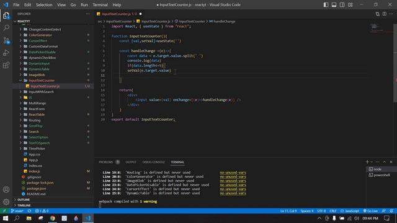Image resolution: width=397 pixels, height=223 pixels.
Task: Open the Manage gear icon
Action: coord(6,202)
